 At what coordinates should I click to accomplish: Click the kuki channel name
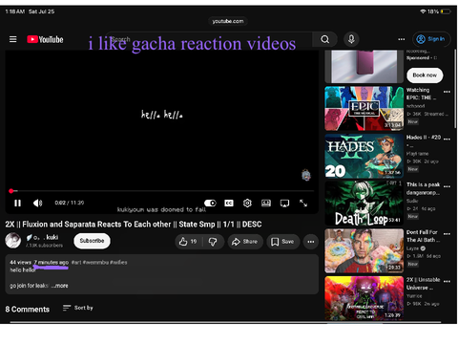pyautogui.click(x=42, y=237)
